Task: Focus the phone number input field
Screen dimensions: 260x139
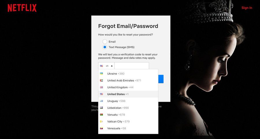Action: [x=132, y=66]
